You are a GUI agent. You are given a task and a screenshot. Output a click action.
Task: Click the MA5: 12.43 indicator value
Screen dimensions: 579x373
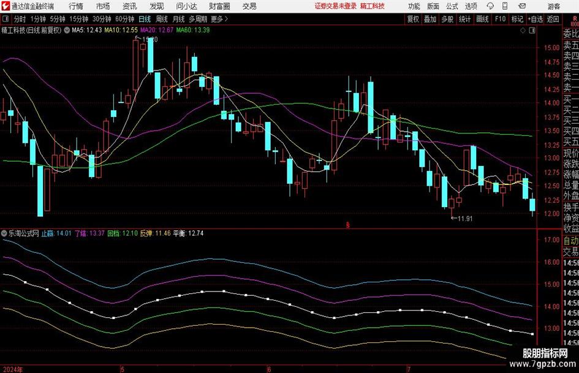87,30
